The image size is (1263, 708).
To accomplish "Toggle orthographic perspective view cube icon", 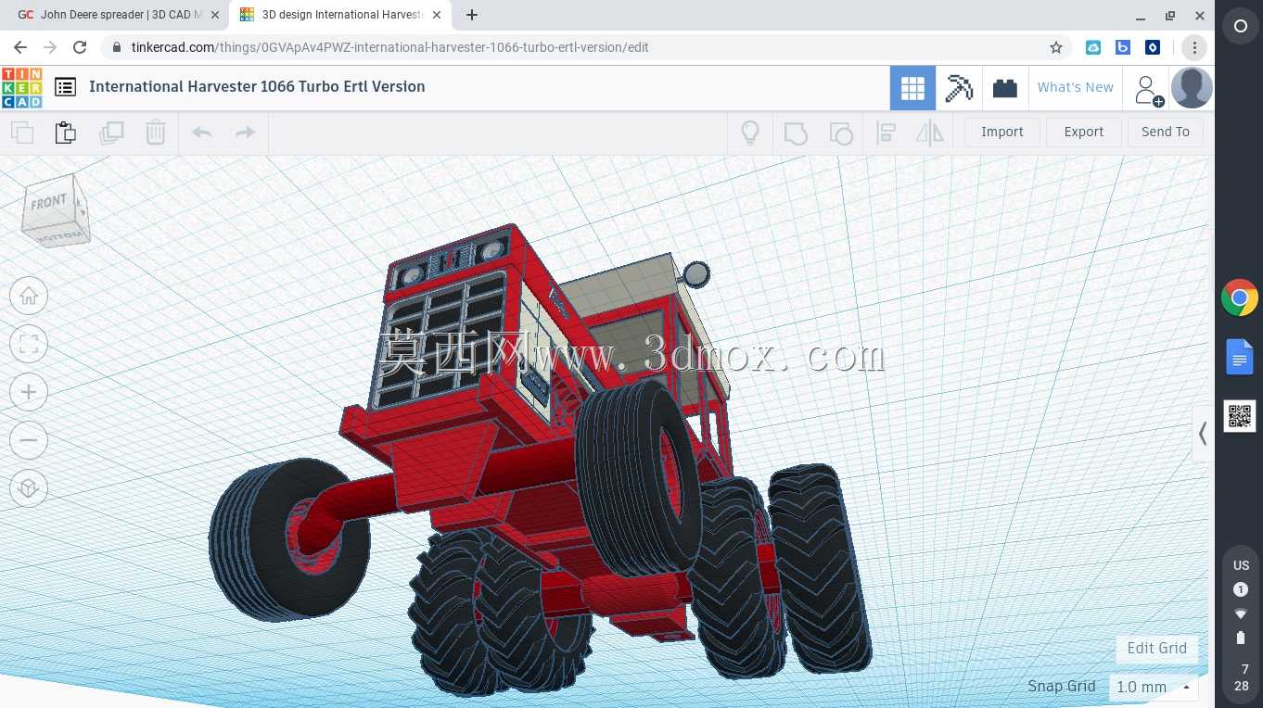I will coord(29,488).
